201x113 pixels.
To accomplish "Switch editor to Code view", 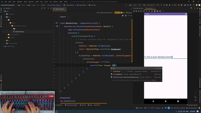I will [x=117, y=13].
